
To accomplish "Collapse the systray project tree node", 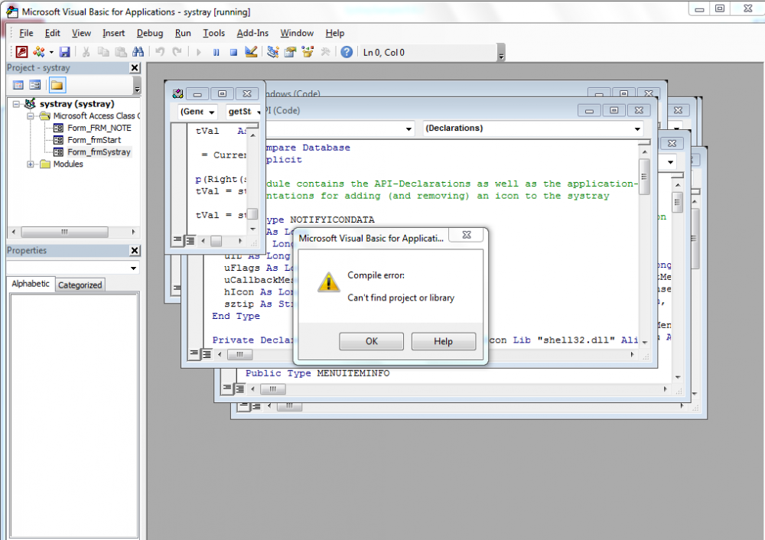I will 16,104.
